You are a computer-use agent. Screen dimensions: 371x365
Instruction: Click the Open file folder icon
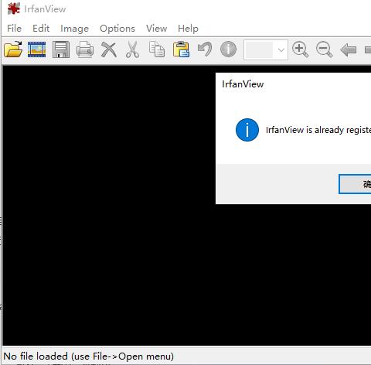pyautogui.click(x=13, y=49)
